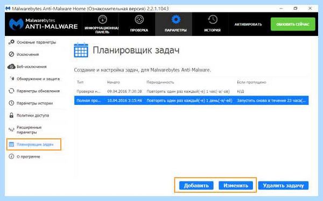Click the Н/Д cell in first task row
The height and width of the screenshot is (201, 323).
pos(241,91)
